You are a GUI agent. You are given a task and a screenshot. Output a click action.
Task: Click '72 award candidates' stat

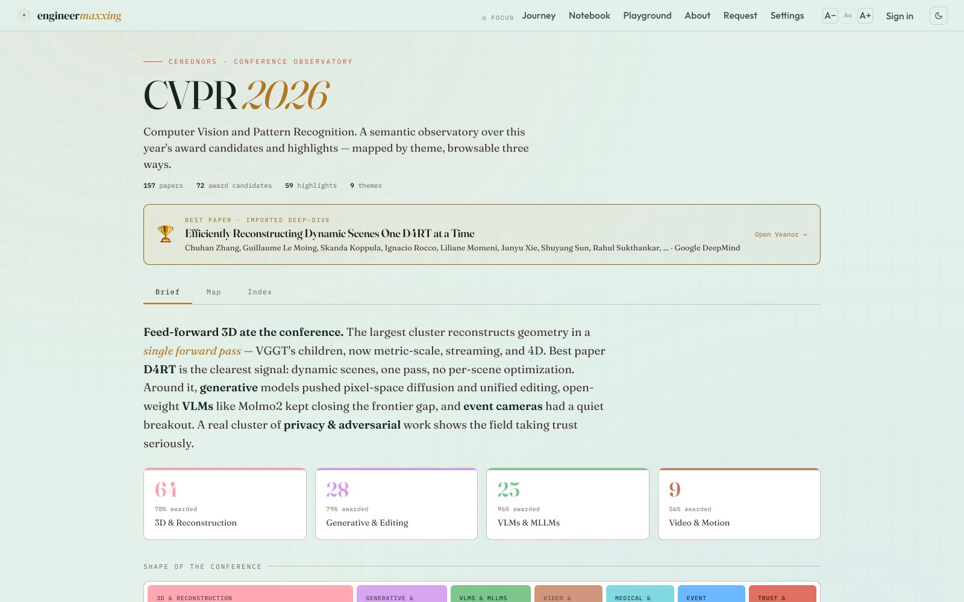pos(234,185)
